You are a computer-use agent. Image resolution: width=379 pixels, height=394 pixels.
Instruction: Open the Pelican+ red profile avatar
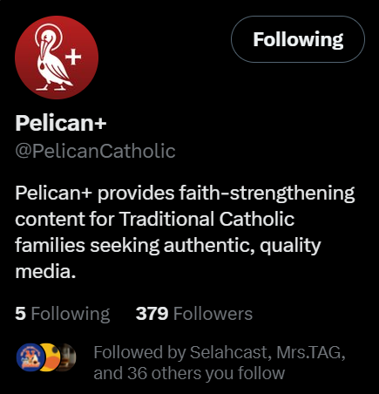click(x=57, y=58)
